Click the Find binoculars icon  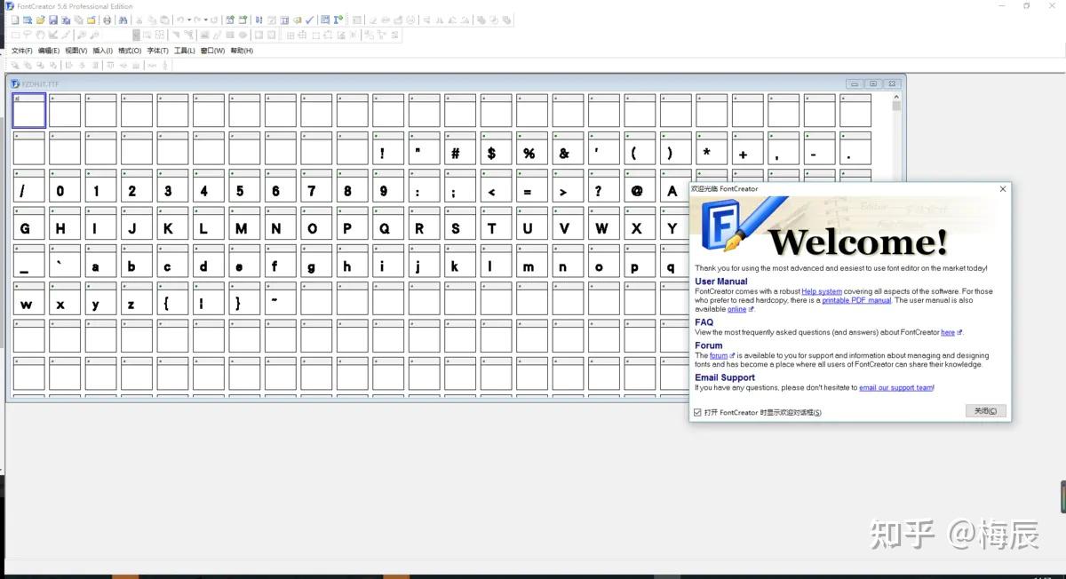123,20
